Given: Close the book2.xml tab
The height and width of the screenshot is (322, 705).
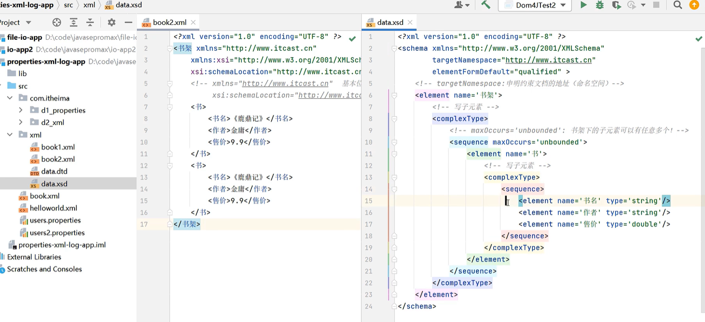Looking at the screenshot, I should (x=193, y=22).
